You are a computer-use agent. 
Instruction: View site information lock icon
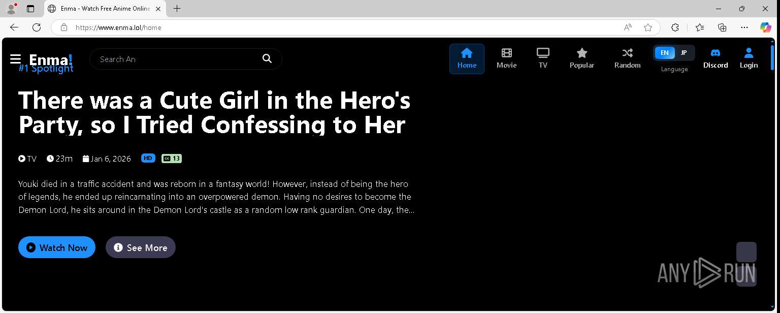coord(64,27)
